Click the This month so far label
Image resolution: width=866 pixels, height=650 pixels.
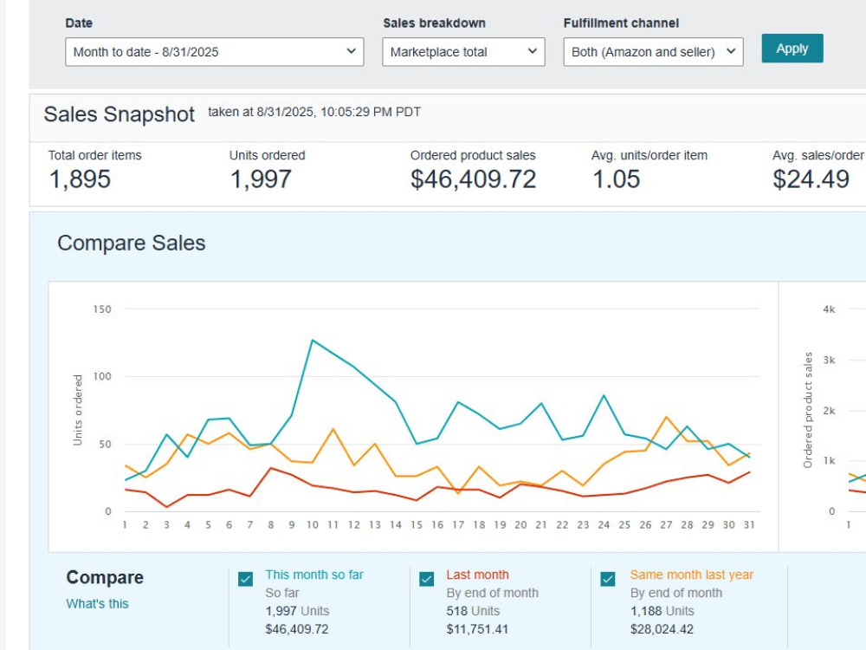(x=314, y=575)
